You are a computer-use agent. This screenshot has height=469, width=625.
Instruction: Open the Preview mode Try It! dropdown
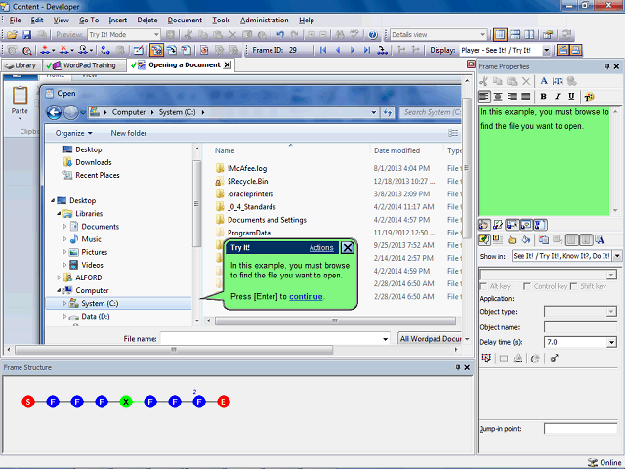point(156,35)
